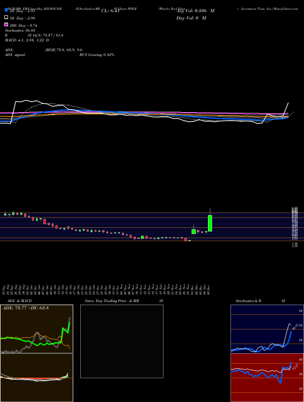Click the MACD histogram panel
Image resolution: width=304 pixels, height=402 pixels.
tap(36, 378)
